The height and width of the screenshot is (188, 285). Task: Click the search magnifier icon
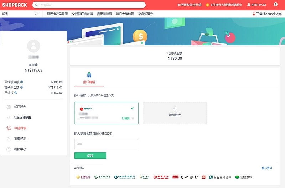click(37, 5)
